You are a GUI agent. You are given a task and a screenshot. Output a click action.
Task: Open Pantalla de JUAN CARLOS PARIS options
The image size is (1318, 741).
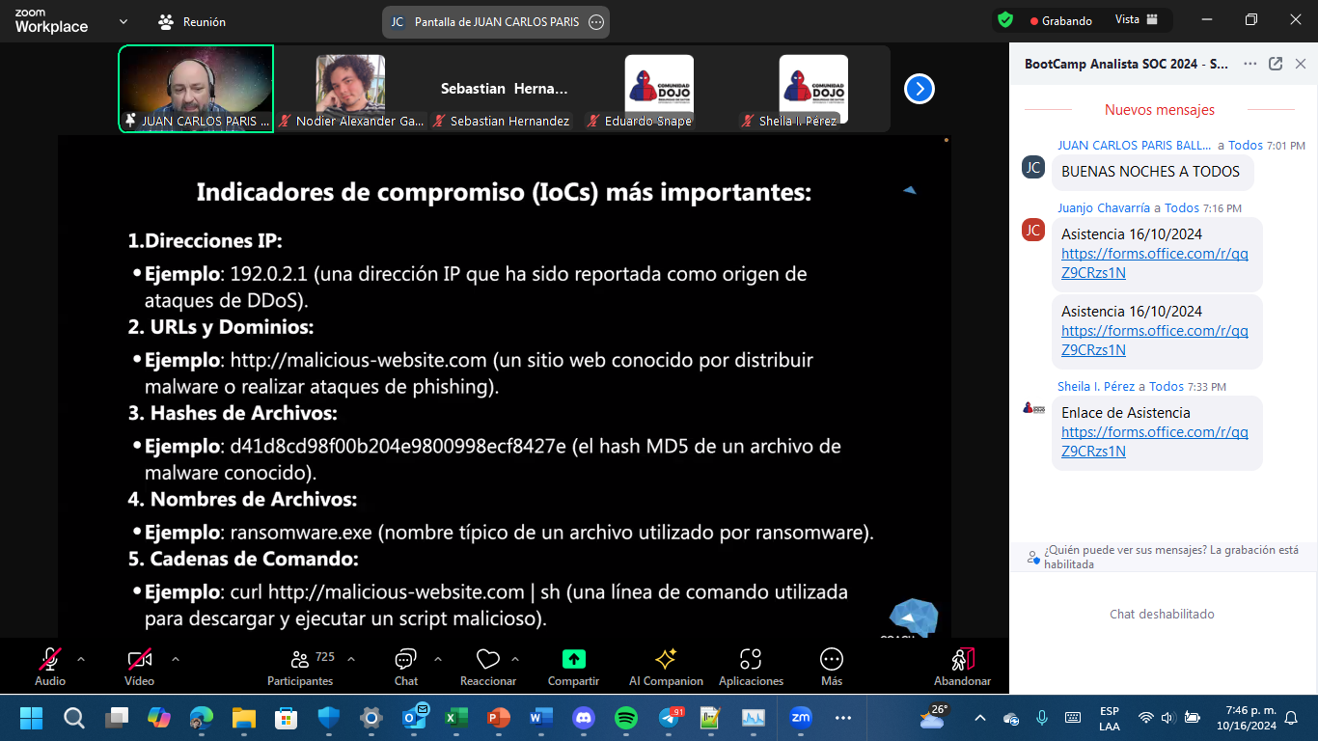pos(596,21)
